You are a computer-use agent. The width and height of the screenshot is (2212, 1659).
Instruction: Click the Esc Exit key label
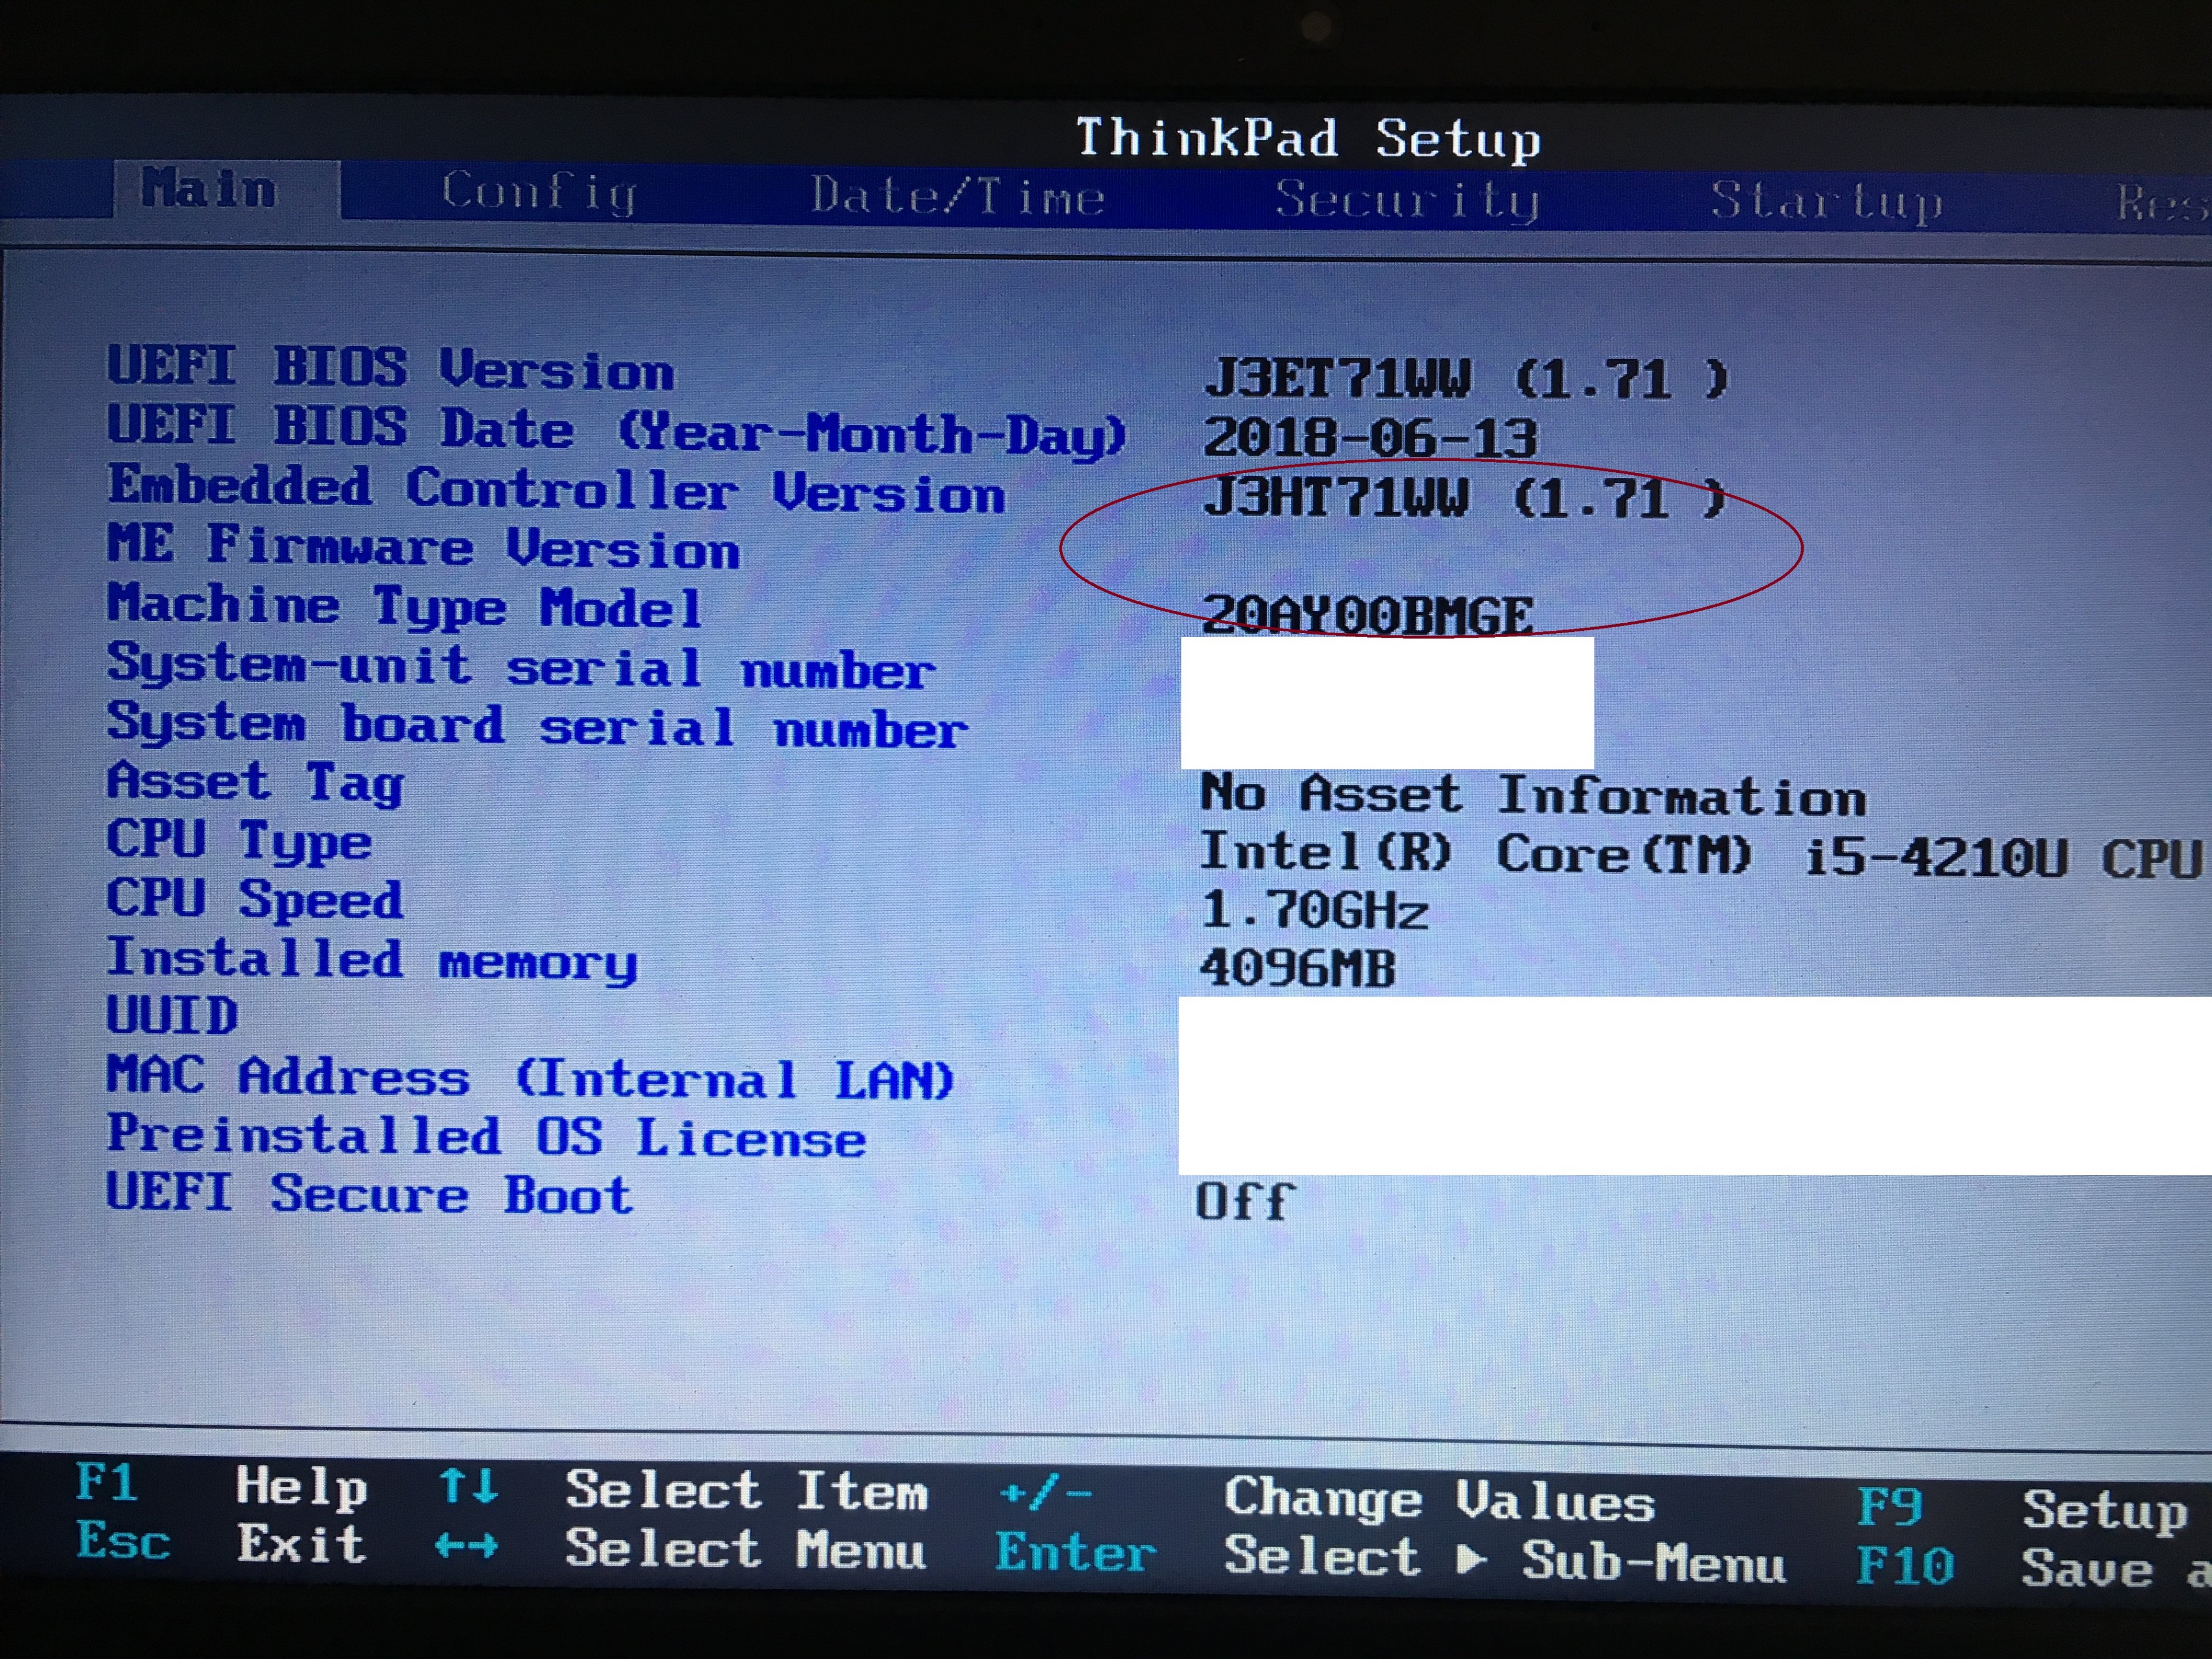pos(122,1541)
